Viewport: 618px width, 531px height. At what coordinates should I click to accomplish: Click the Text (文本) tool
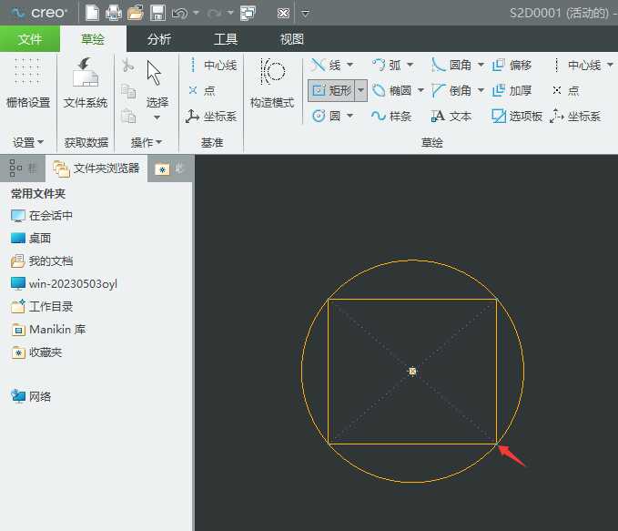pyautogui.click(x=451, y=117)
